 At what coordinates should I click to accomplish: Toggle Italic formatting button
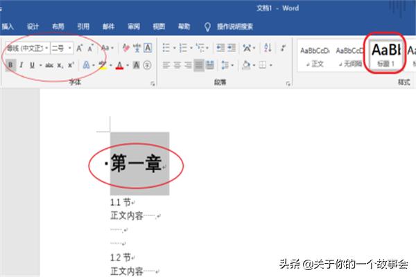(x=21, y=65)
